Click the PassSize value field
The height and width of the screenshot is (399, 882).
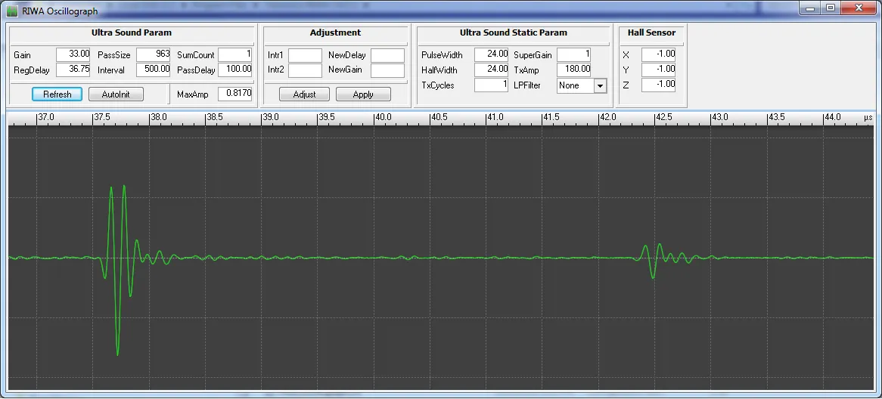(x=153, y=54)
